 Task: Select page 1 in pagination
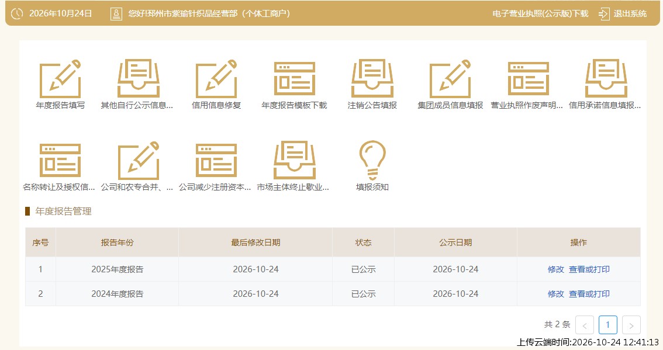pos(607,325)
